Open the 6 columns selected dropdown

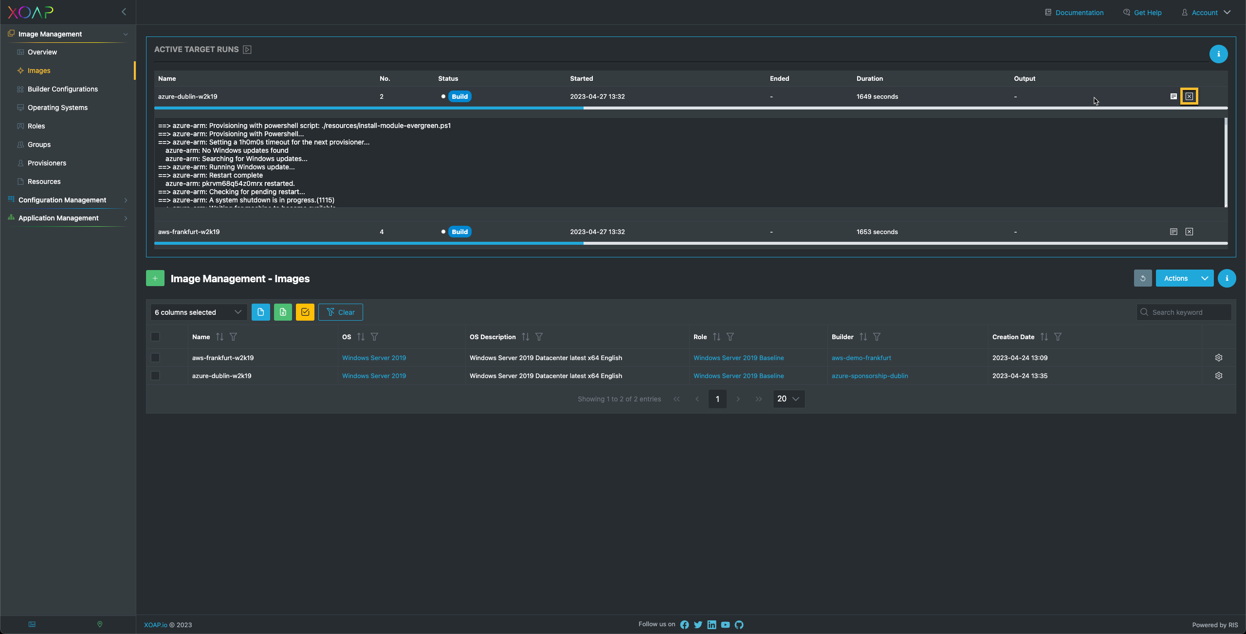(199, 312)
